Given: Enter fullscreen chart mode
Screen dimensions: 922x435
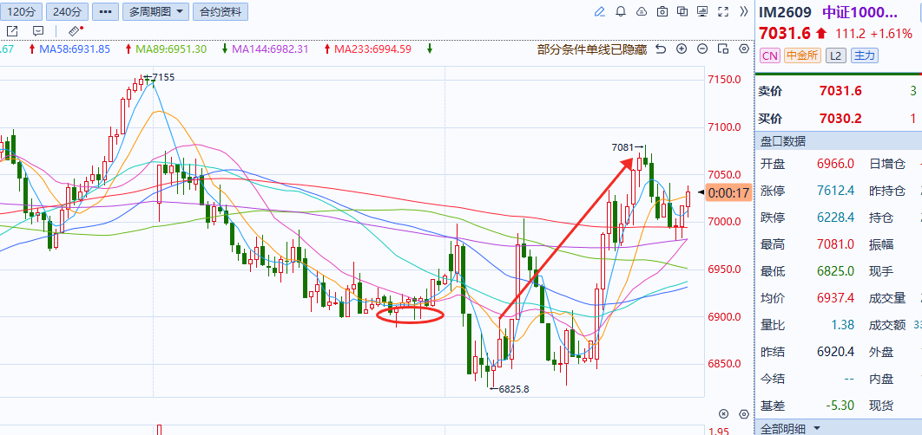Looking at the screenshot, I should 723,11.
